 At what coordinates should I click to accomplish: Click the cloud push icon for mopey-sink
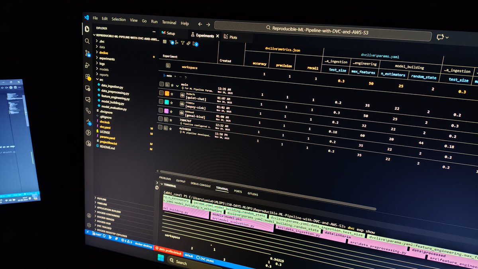click(x=182, y=104)
